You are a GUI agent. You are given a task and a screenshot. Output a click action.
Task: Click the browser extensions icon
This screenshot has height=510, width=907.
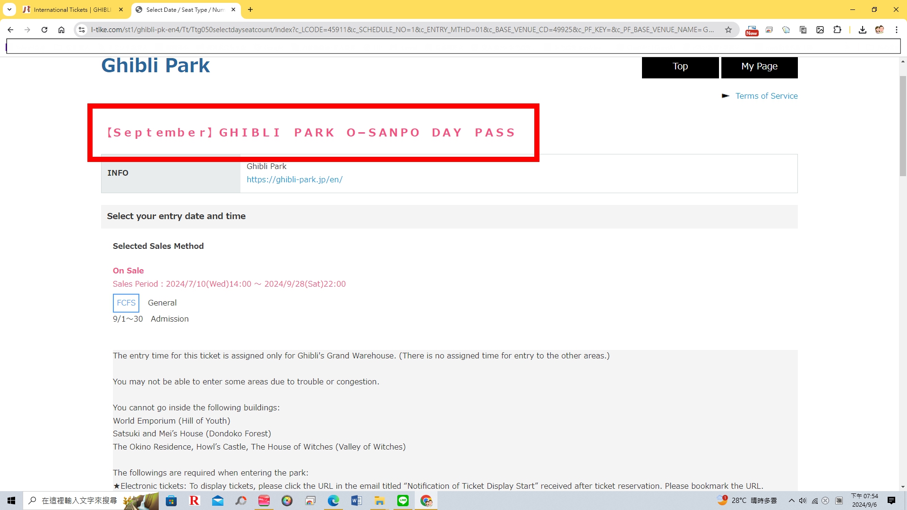pos(838,29)
